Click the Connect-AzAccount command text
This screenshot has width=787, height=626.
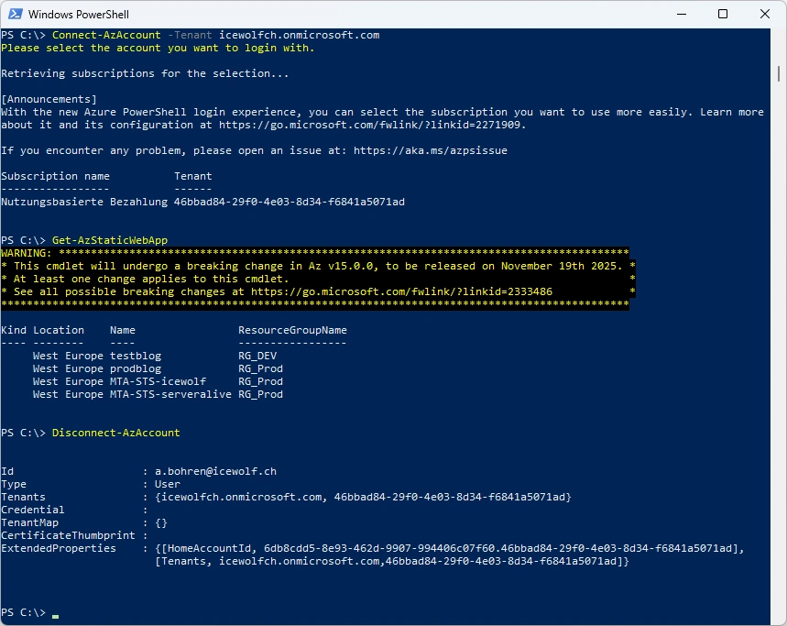106,35
